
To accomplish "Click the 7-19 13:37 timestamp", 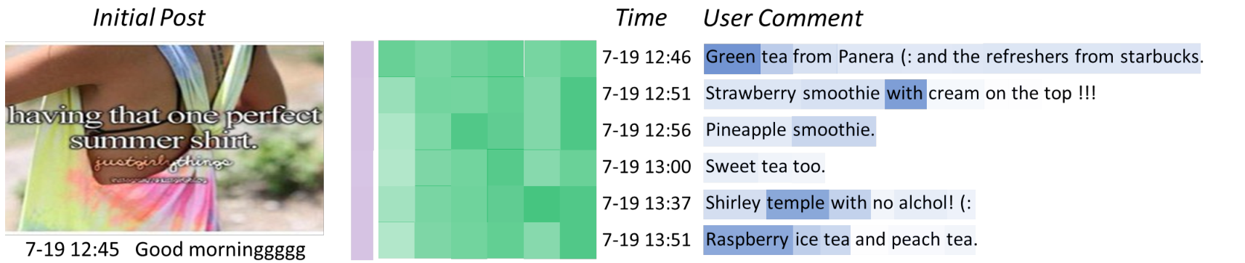I will (x=646, y=203).
